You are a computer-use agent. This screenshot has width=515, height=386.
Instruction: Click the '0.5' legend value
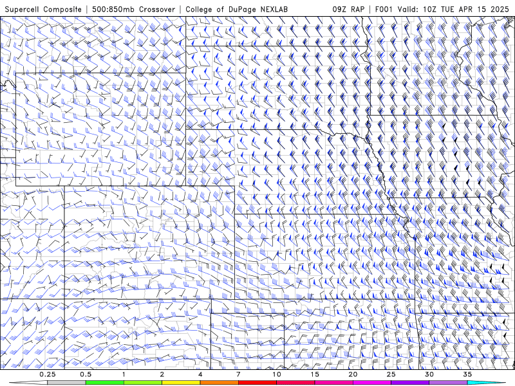coord(86,374)
